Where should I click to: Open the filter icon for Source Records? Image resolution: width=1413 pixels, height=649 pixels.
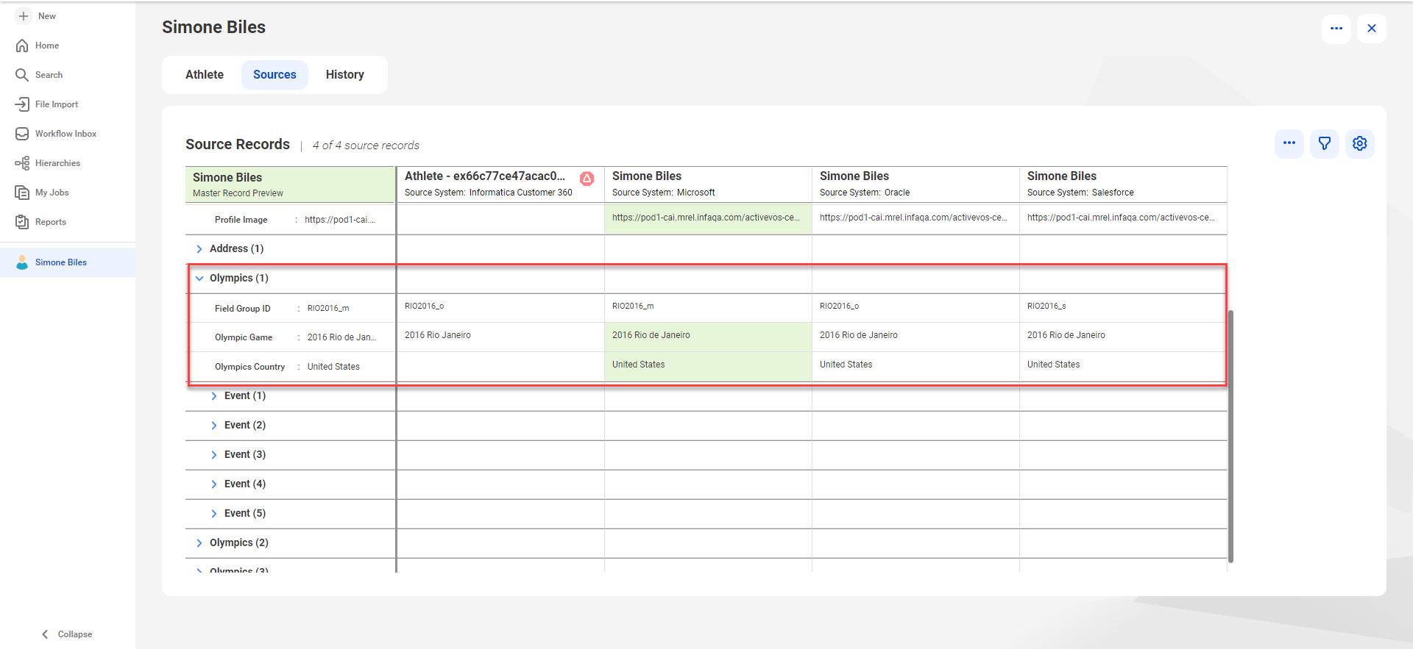coord(1325,143)
